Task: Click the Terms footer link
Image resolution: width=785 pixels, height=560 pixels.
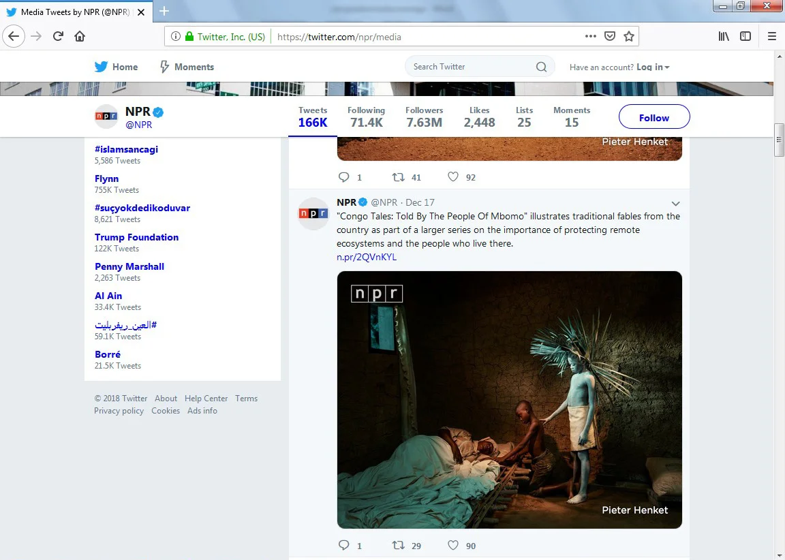Action: pos(246,399)
